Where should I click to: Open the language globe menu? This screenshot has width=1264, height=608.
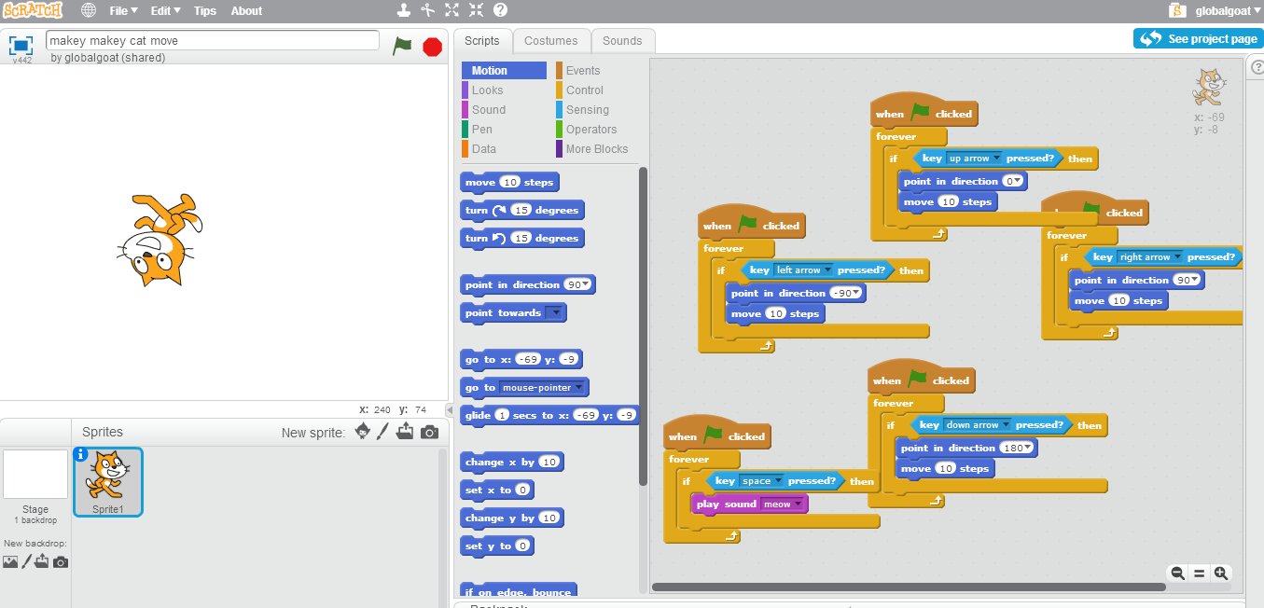tap(88, 11)
